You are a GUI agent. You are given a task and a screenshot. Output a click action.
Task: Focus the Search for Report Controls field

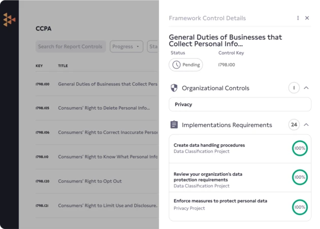[71, 47]
